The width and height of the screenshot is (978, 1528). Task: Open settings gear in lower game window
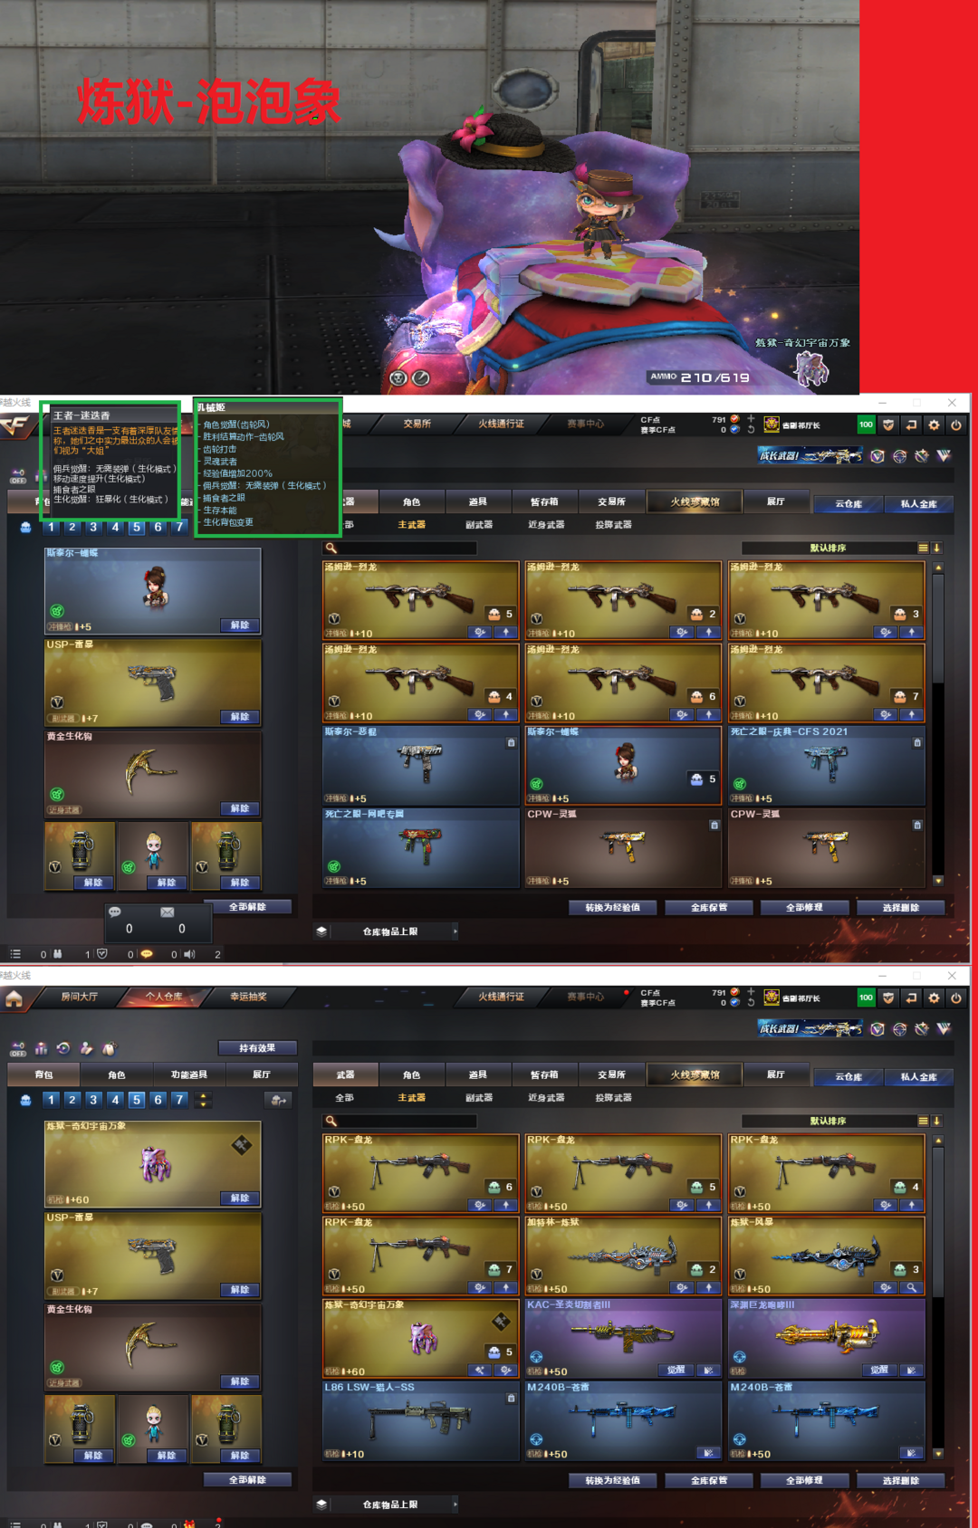pyautogui.click(x=934, y=998)
